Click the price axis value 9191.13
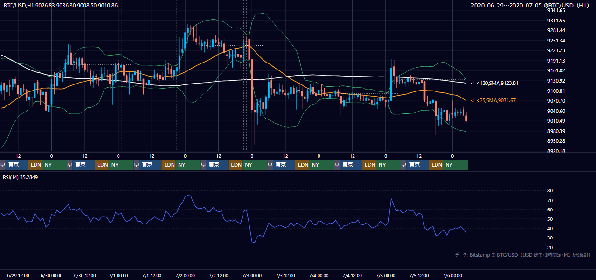 (x=556, y=61)
